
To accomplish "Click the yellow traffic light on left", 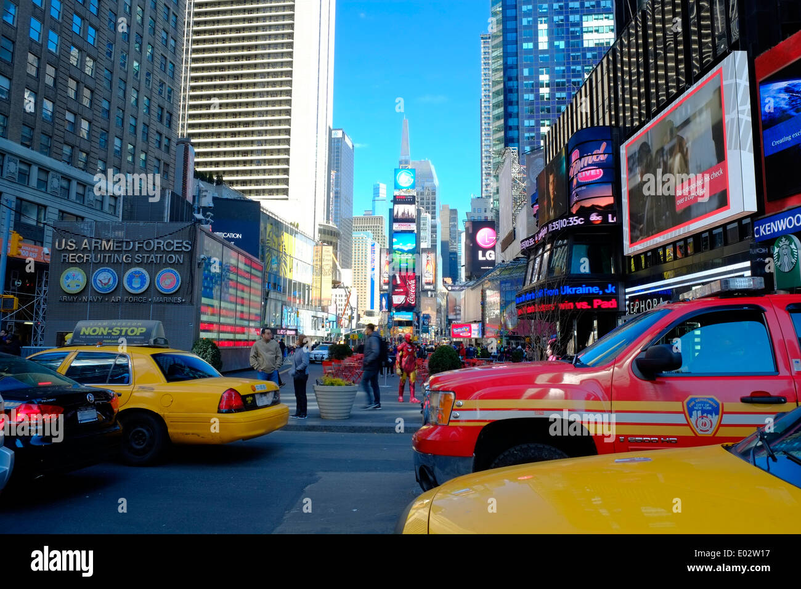I will coord(14,244).
